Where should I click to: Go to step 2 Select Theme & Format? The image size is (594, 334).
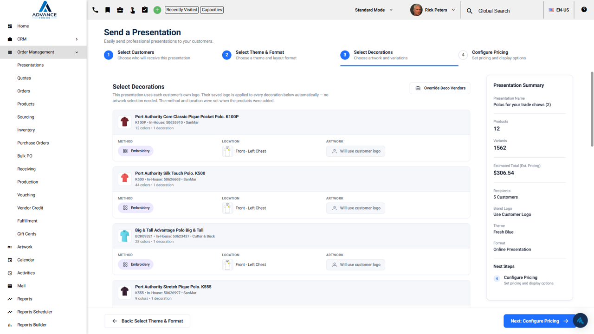pyautogui.click(x=259, y=55)
